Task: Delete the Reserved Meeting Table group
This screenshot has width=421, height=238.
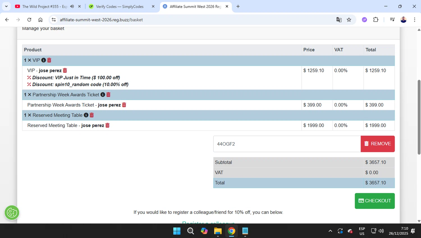Action: point(92,115)
